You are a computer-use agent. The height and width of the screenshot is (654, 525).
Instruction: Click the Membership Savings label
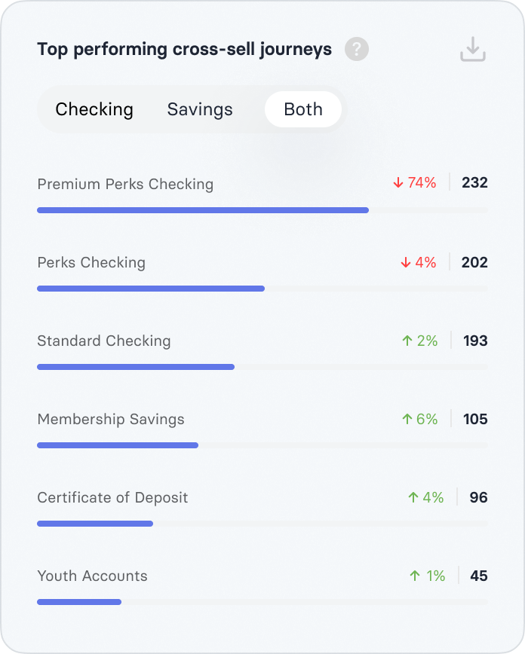click(x=111, y=419)
